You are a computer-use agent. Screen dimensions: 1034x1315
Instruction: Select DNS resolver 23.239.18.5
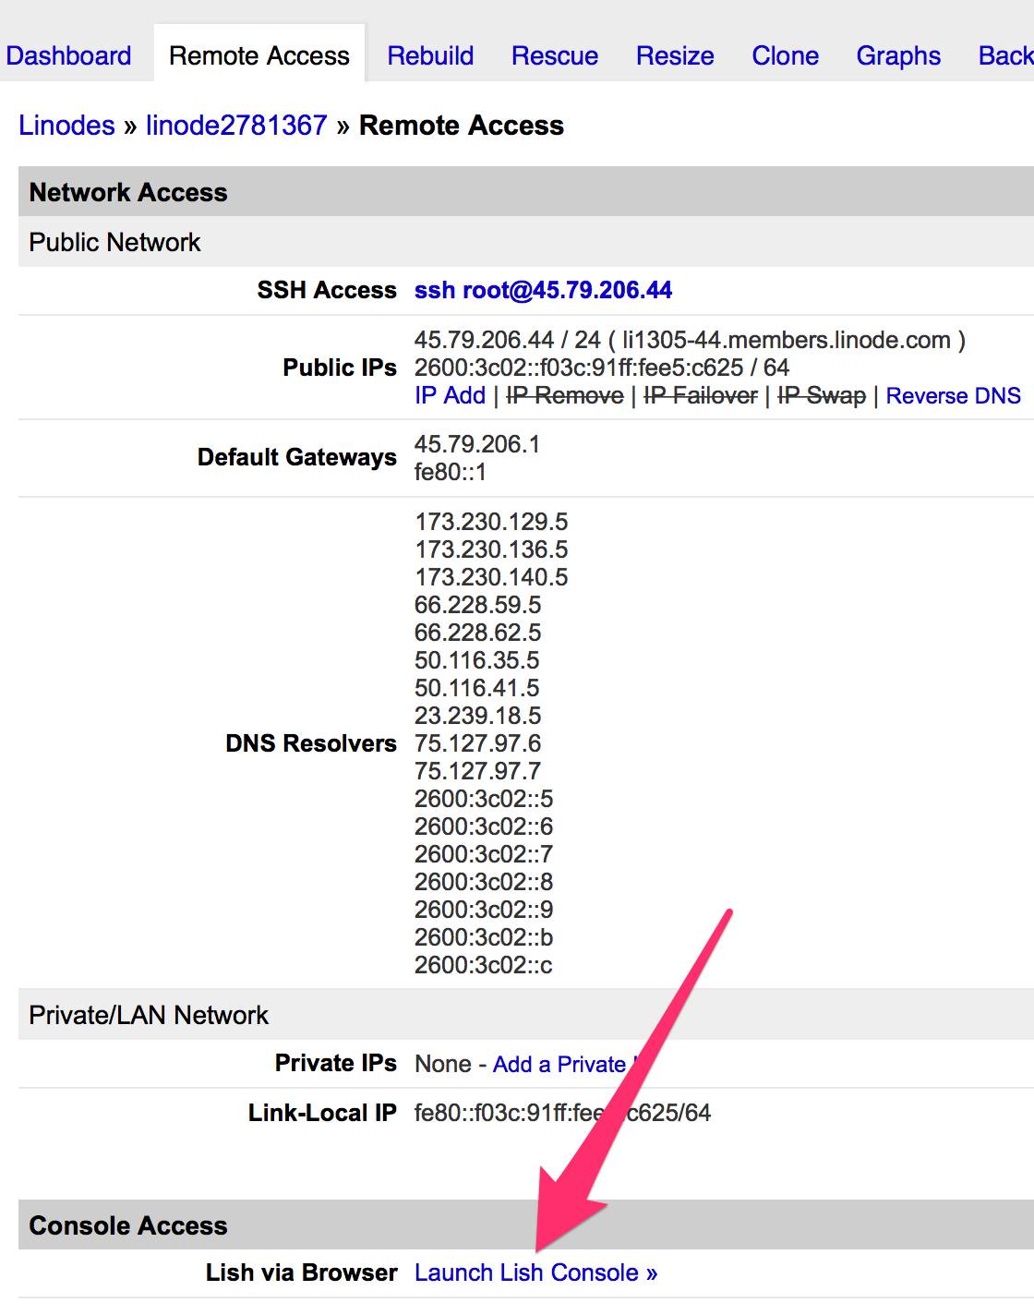pyautogui.click(x=477, y=716)
